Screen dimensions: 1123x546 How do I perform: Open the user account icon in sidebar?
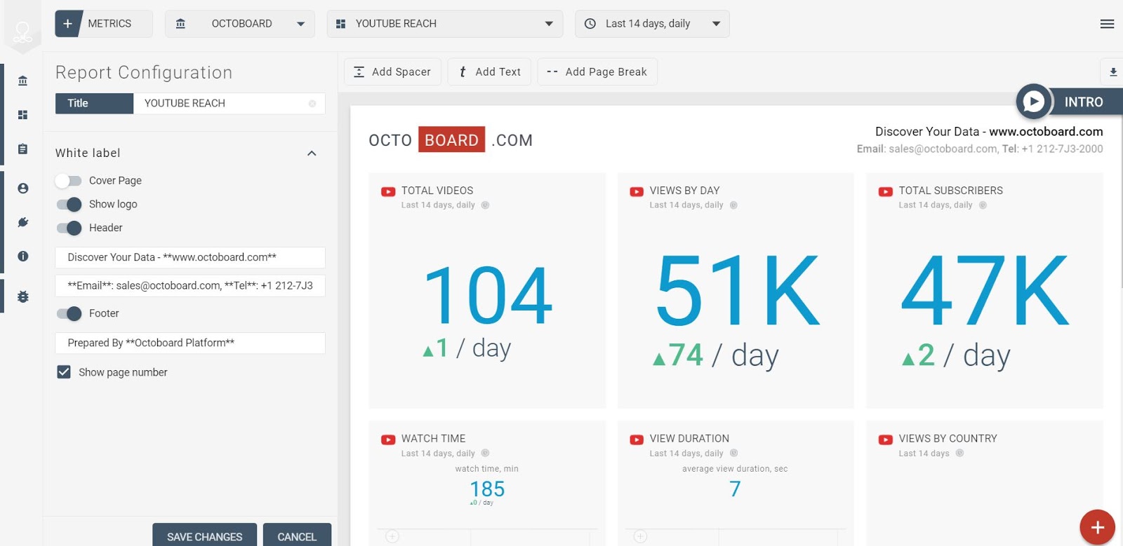(23, 189)
